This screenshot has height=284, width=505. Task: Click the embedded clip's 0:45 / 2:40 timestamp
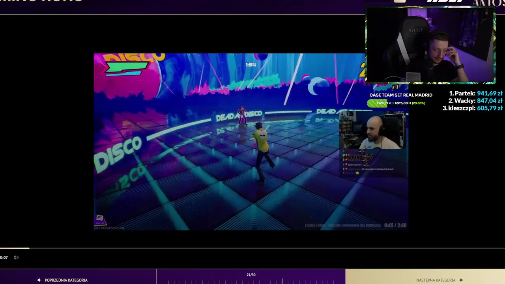pos(395,225)
